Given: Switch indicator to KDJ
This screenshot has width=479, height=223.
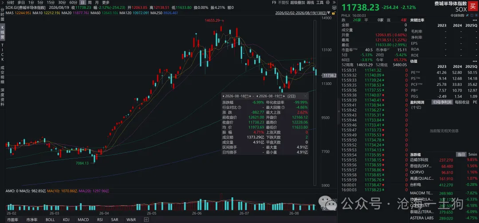Looking at the screenshot, I should point(66,219).
